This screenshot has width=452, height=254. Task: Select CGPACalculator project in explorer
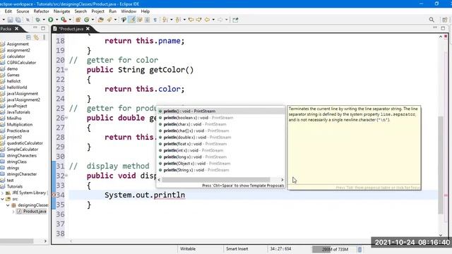coord(21,63)
